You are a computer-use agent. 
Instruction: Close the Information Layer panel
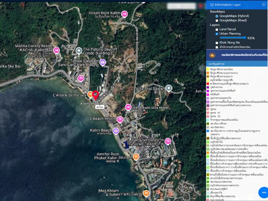263,4
